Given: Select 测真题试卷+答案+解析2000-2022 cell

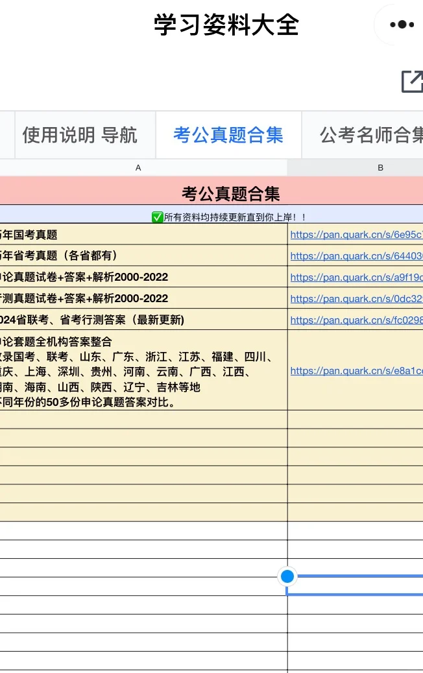Looking at the screenshot, I should [x=143, y=298].
